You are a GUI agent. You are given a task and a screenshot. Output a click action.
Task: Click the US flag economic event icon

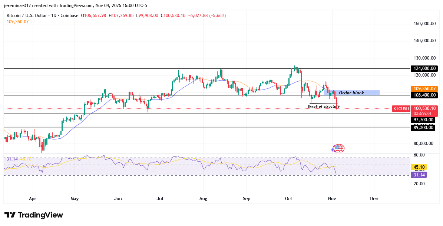(x=338, y=148)
